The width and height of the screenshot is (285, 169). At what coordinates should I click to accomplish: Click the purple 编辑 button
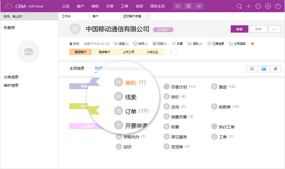coord(240,29)
